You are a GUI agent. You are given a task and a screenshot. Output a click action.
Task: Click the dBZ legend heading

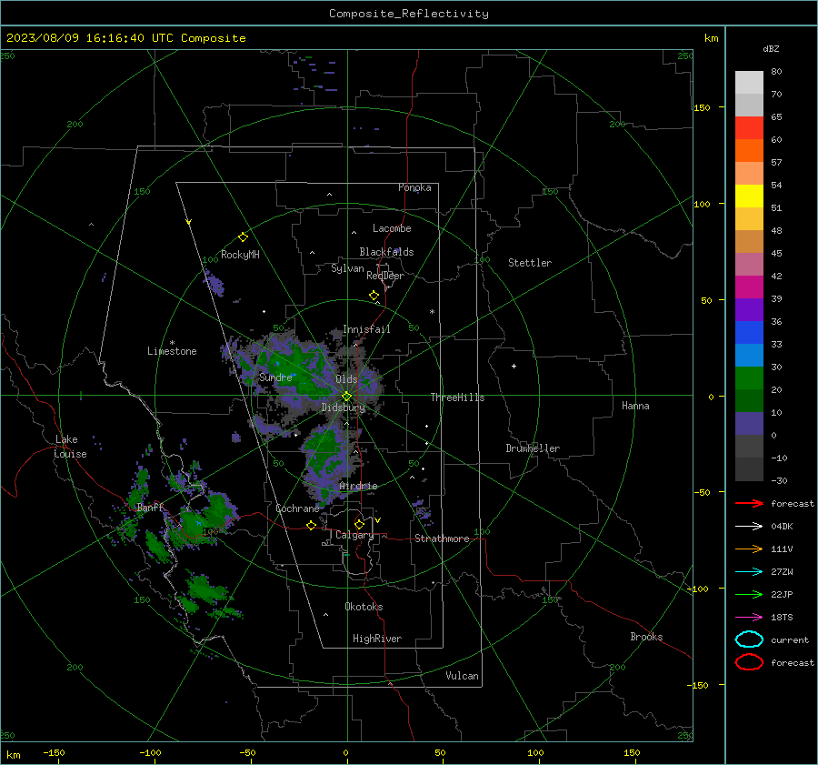(x=771, y=49)
